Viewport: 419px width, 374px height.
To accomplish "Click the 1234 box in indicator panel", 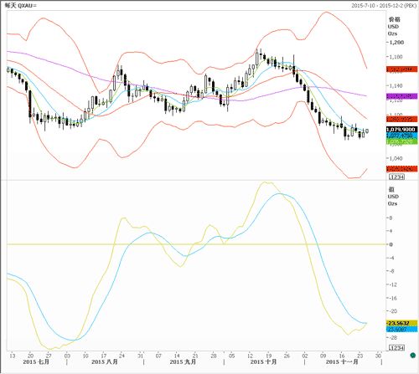I will [x=396, y=348].
